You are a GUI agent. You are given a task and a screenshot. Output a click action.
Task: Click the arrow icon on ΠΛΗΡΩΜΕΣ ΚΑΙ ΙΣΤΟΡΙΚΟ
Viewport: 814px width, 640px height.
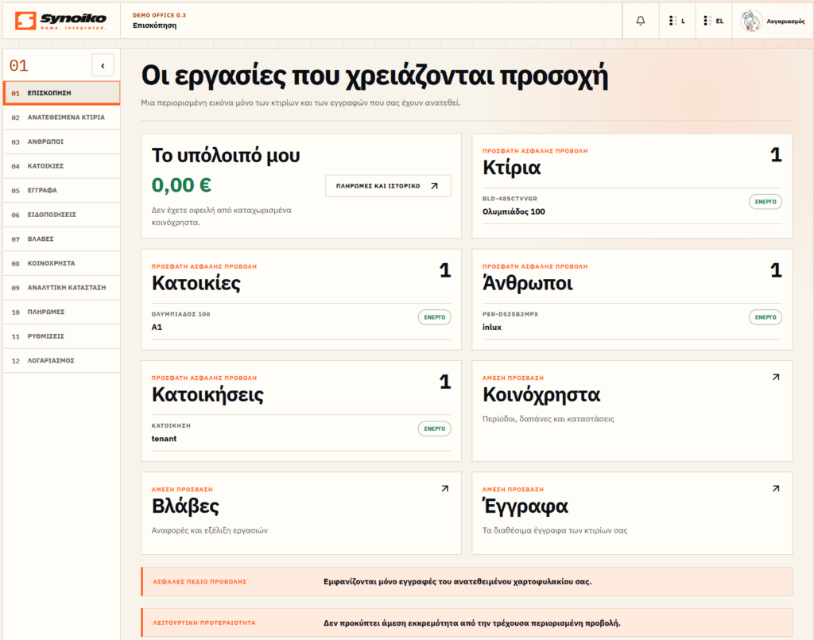pos(435,186)
